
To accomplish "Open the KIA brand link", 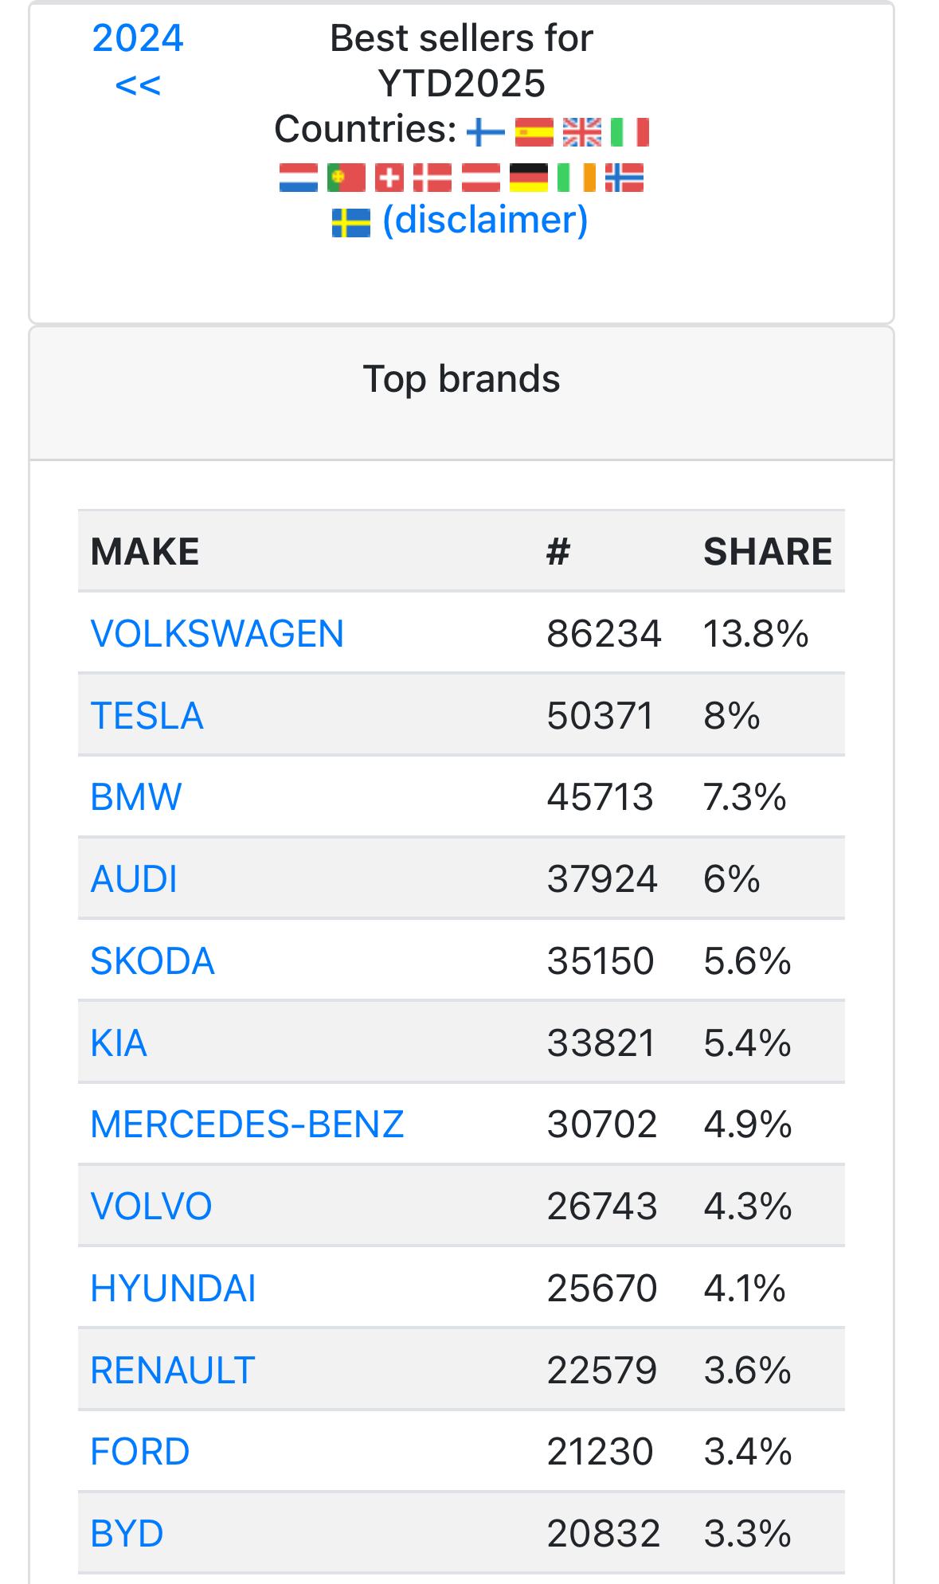I will point(119,1043).
